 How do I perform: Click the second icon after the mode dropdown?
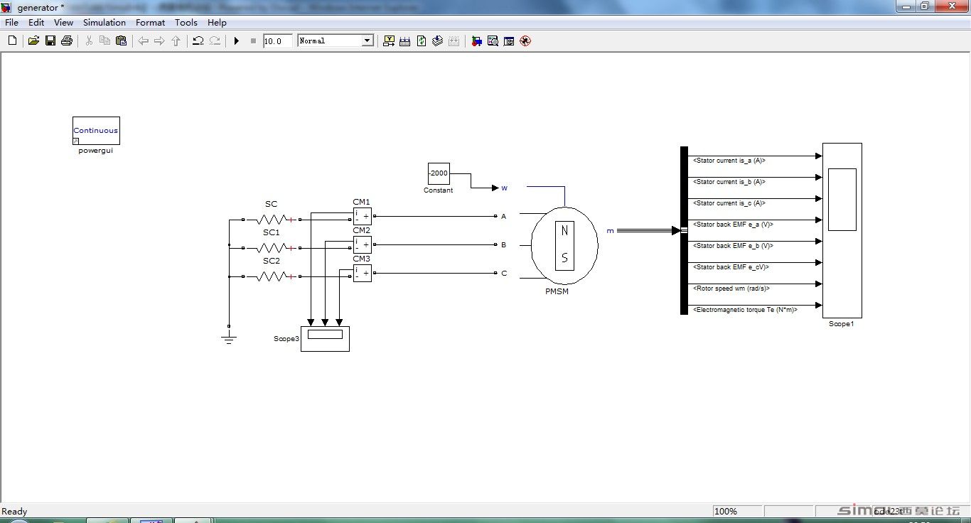click(405, 41)
